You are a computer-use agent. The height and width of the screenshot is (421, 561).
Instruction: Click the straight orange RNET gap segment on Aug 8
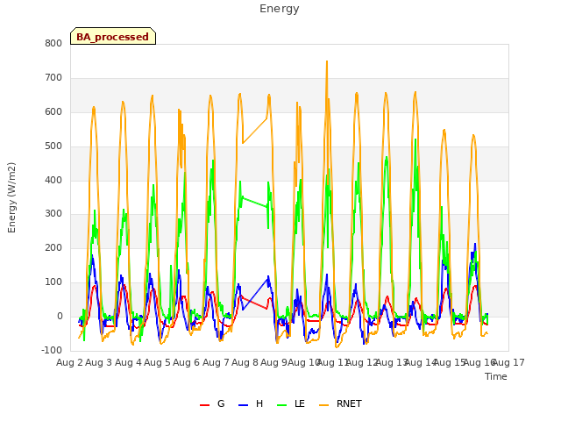point(255,131)
